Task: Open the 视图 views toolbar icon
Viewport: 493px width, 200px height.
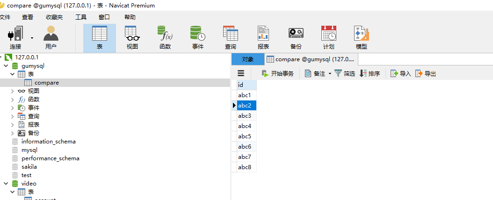Action: click(x=132, y=38)
